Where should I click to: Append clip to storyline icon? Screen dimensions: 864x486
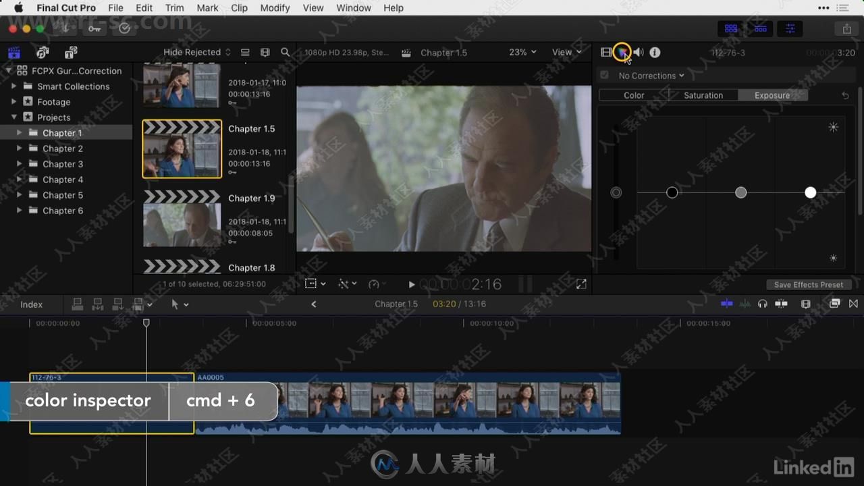[118, 304]
